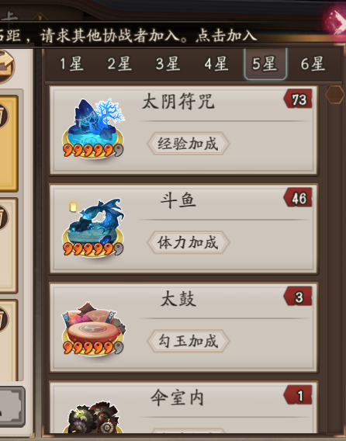Click the 勾玉加成 label button
This screenshot has height=441, width=346.
coord(188,341)
